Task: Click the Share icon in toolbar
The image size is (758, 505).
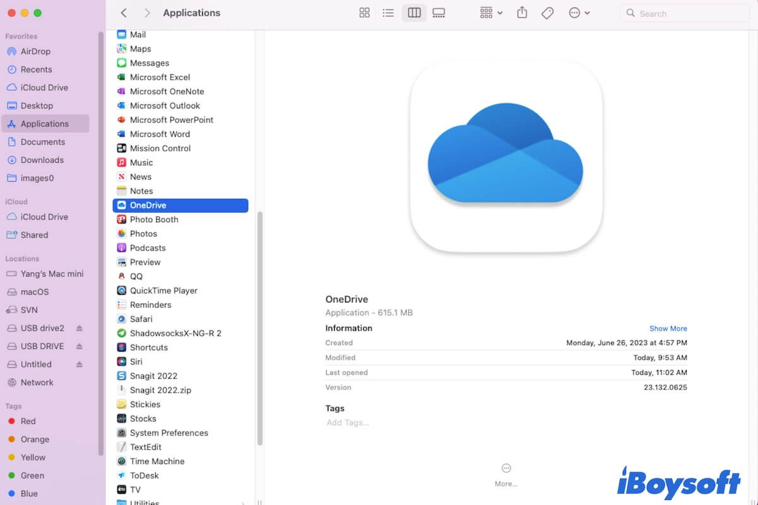Action: 522,13
